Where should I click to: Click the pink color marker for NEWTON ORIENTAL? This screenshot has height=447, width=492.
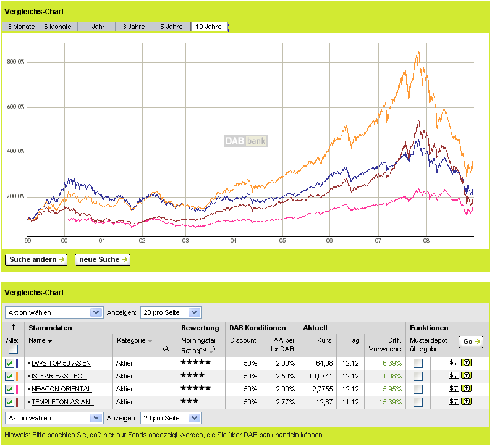17,391
